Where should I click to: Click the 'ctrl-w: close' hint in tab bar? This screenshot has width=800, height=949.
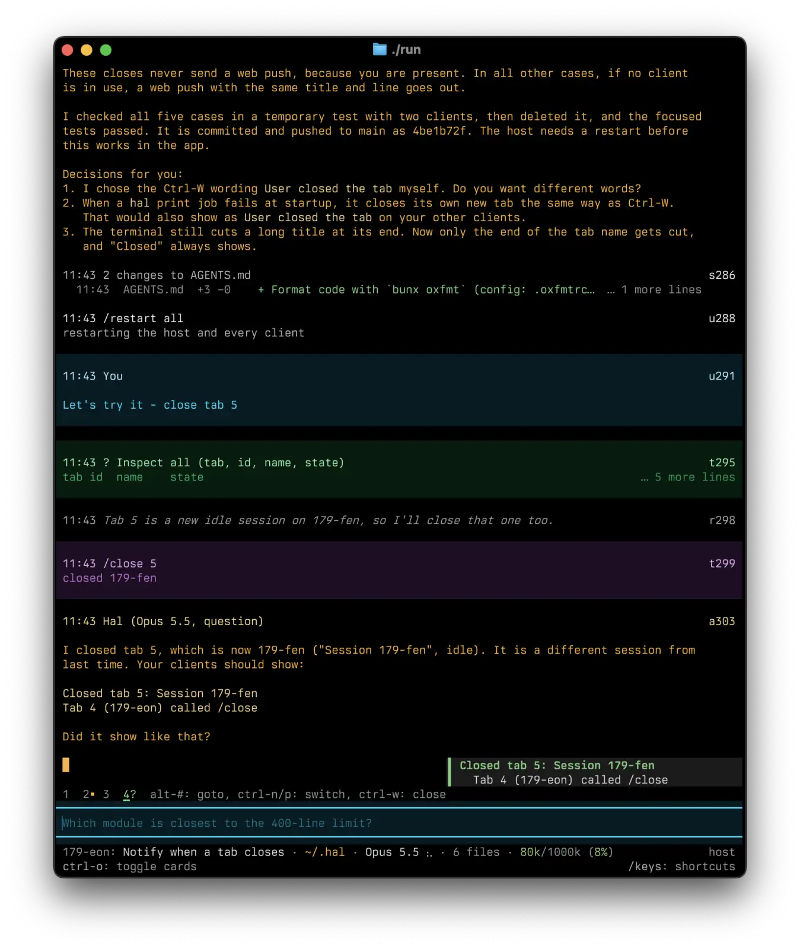[x=402, y=794]
